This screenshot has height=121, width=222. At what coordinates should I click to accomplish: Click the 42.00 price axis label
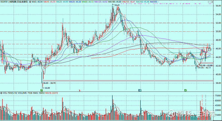click(x=218, y=66)
